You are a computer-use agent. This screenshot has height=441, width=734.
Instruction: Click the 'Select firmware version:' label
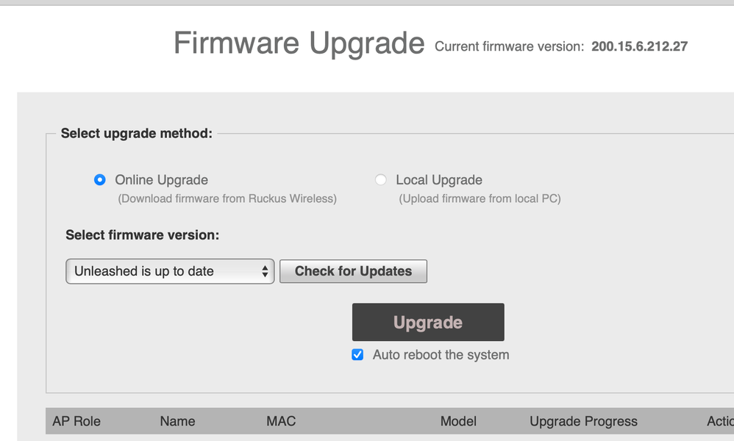coord(143,235)
